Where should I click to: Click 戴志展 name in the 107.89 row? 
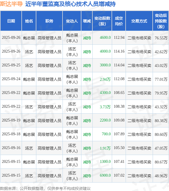(29, 134)
